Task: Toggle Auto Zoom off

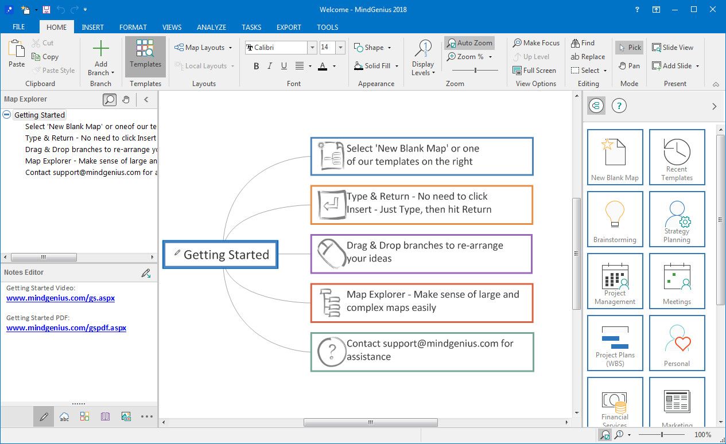Action: pyautogui.click(x=469, y=43)
